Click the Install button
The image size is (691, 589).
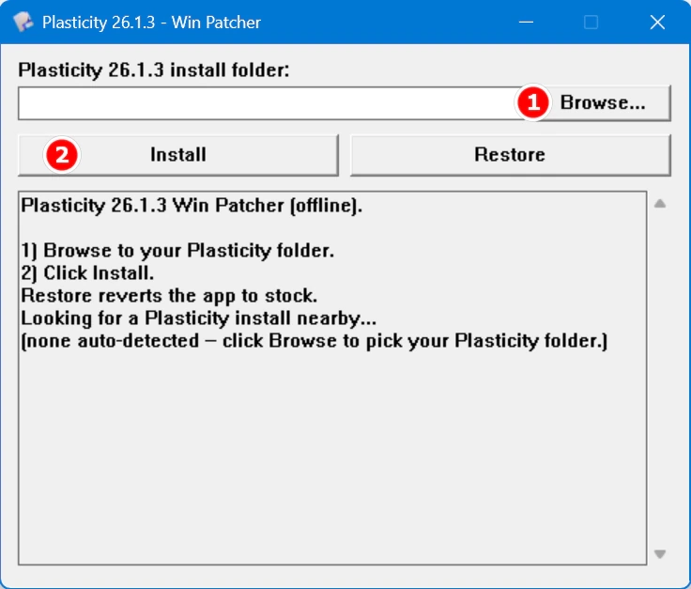click(x=178, y=155)
